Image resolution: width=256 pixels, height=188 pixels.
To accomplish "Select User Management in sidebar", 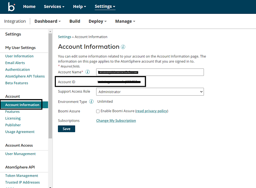I will click(20, 154).
